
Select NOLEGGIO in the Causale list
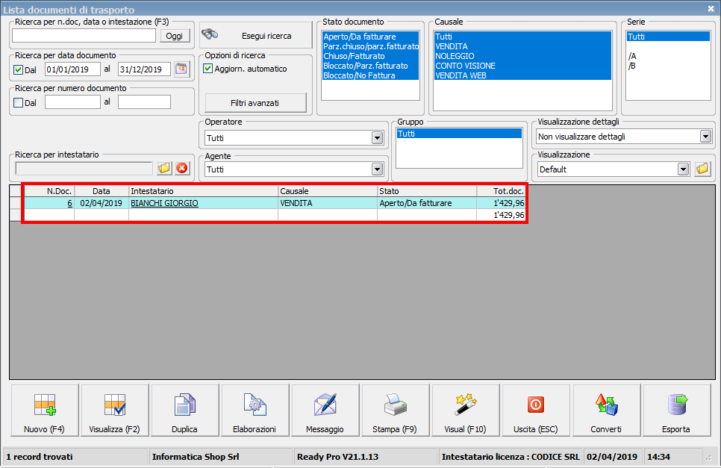(x=522, y=56)
